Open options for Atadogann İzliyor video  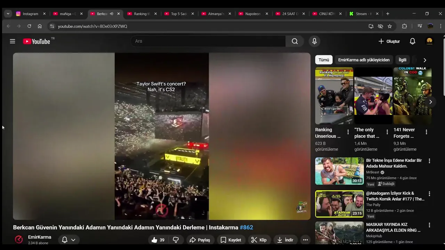point(429,194)
